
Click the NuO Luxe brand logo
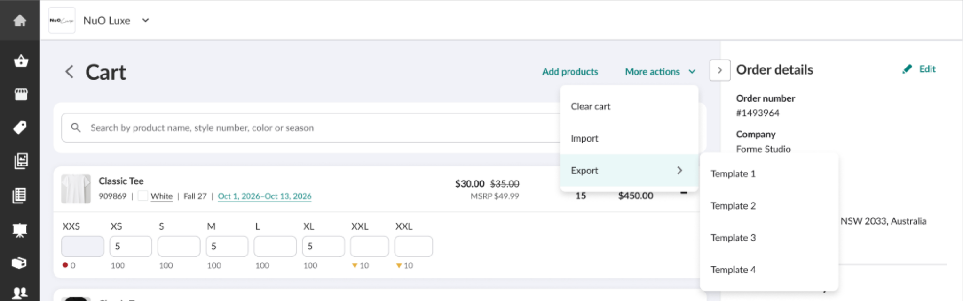[62, 20]
